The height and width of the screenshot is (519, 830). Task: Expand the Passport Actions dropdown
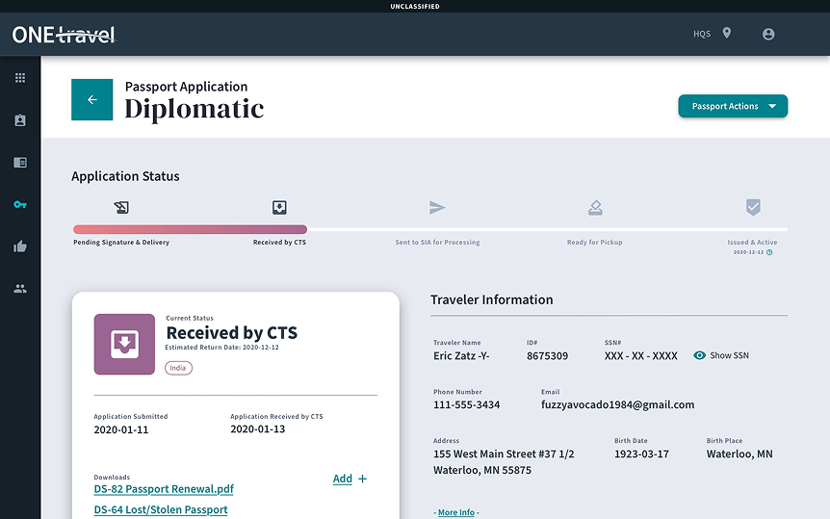733,106
